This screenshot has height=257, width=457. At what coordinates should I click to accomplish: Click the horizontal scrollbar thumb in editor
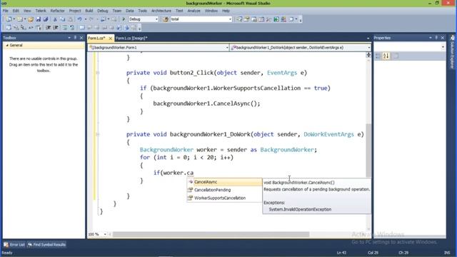coord(211,234)
